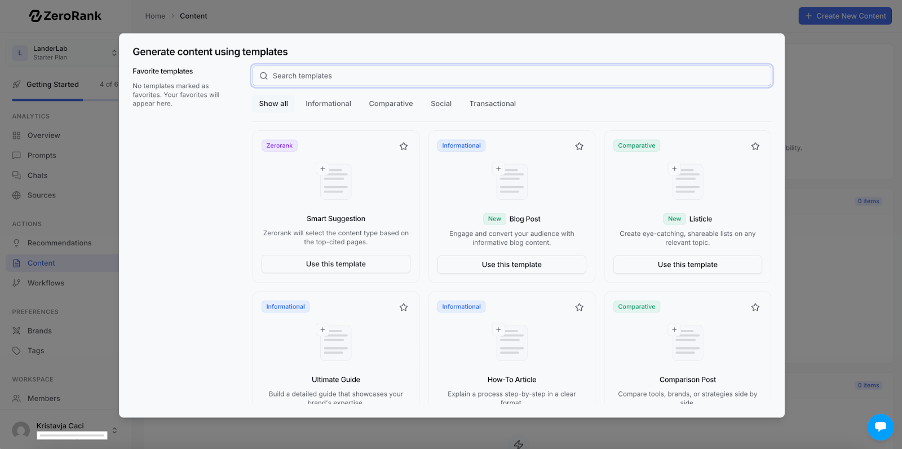Use the Blog Post template
902x449 pixels.
512,265
